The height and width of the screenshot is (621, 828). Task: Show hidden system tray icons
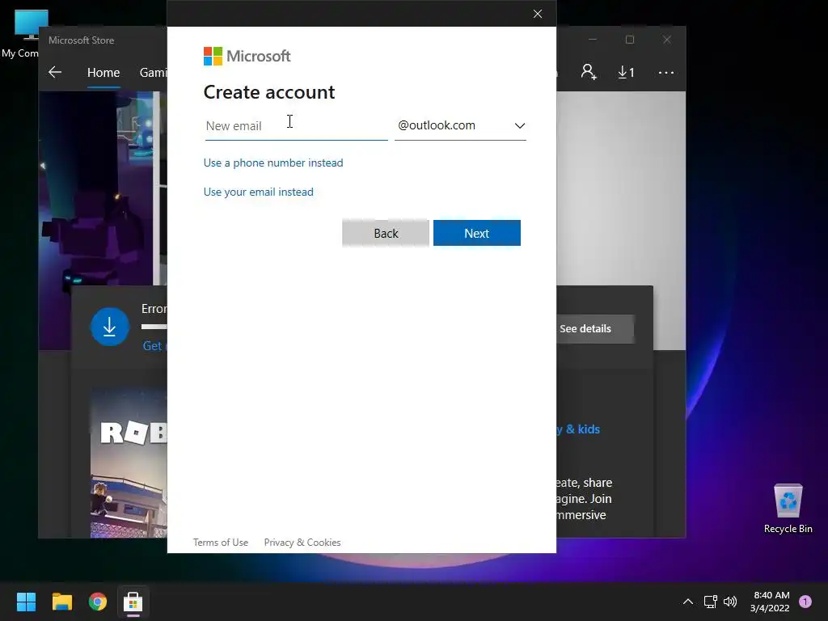tap(688, 602)
